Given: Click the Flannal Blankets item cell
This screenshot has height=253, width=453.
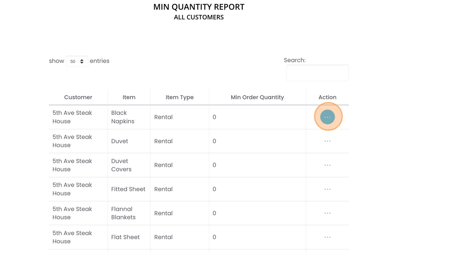Looking at the screenshot, I should (x=123, y=213).
